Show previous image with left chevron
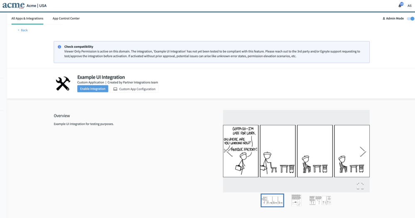Screen dimensions: 415x218 coord(229,151)
